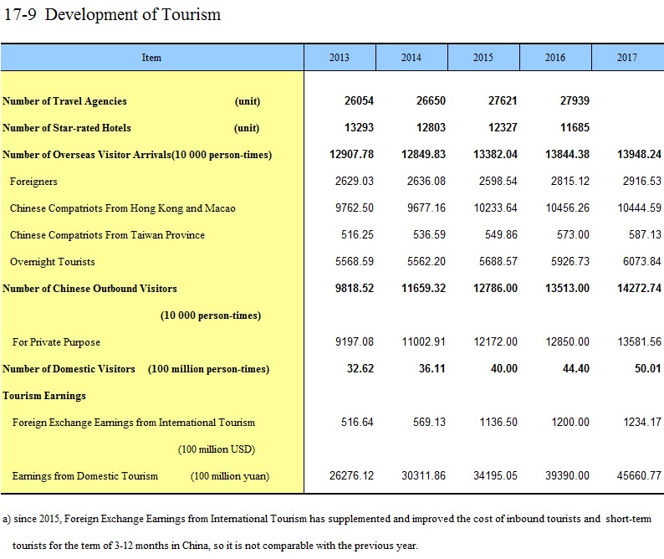Click private purpose value 12850.00
Image resolution: width=664 pixels, height=559 pixels.
click(x=568, y=341)
